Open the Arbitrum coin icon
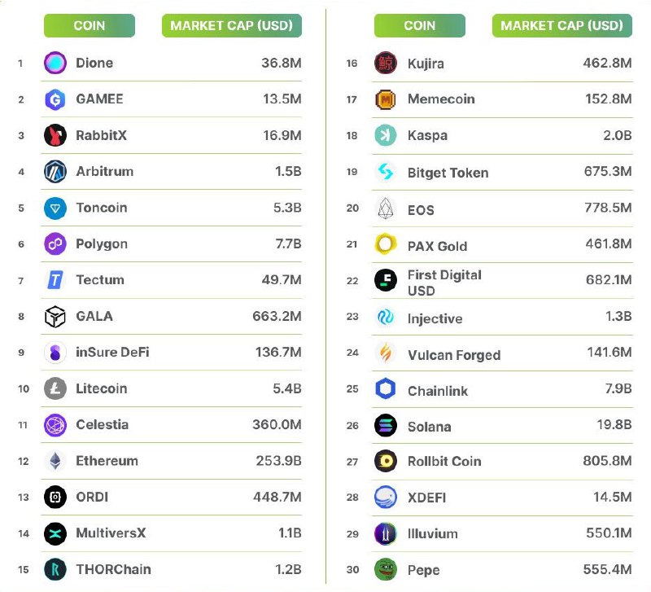 (x=55, y=172)
